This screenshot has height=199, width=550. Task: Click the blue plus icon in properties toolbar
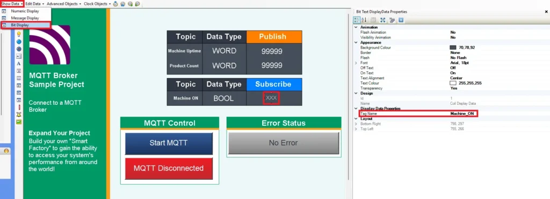401,20
